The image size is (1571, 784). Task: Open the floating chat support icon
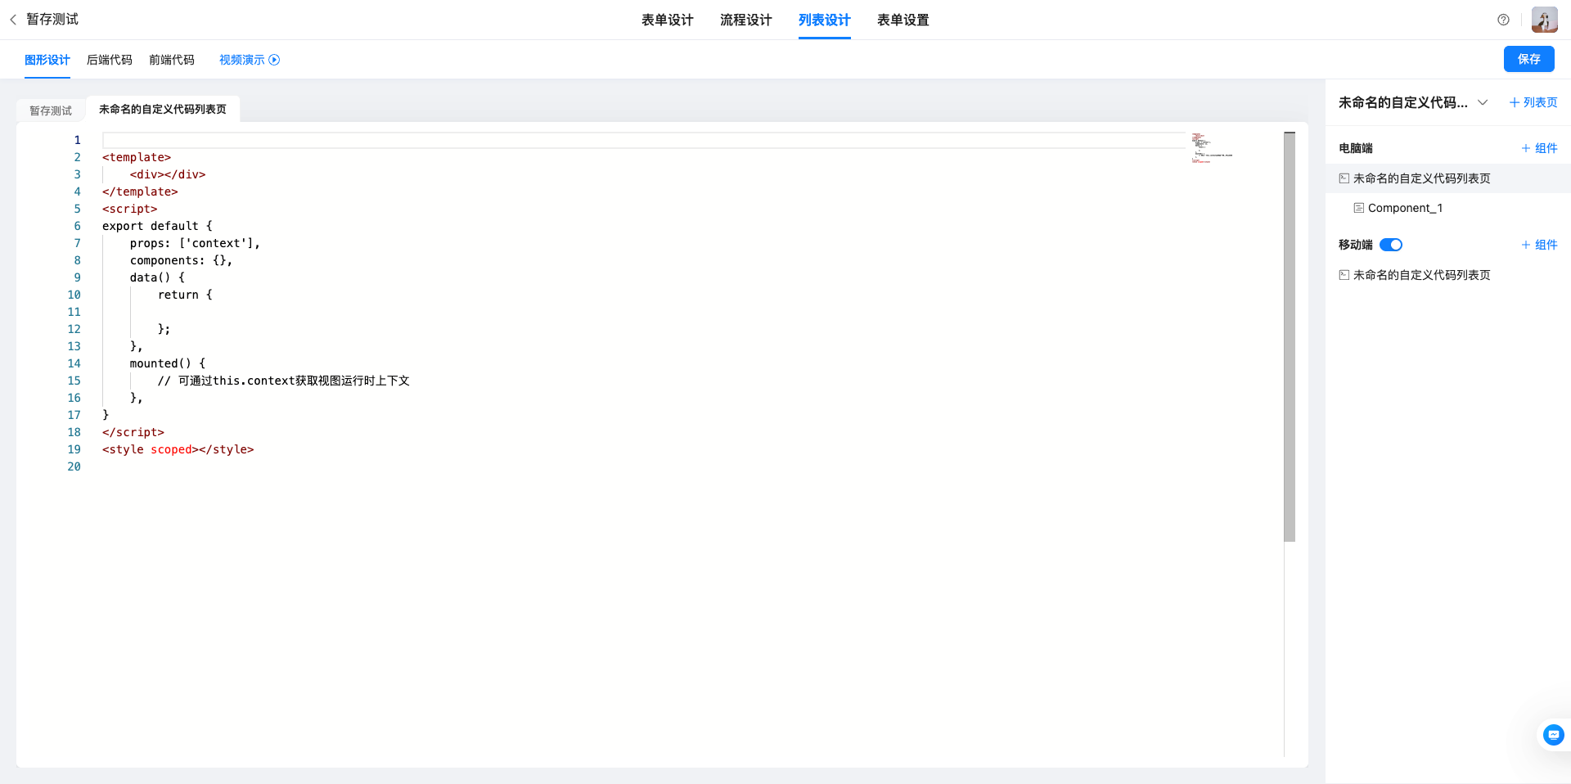pyautogui.click(x=1553, y=735)
